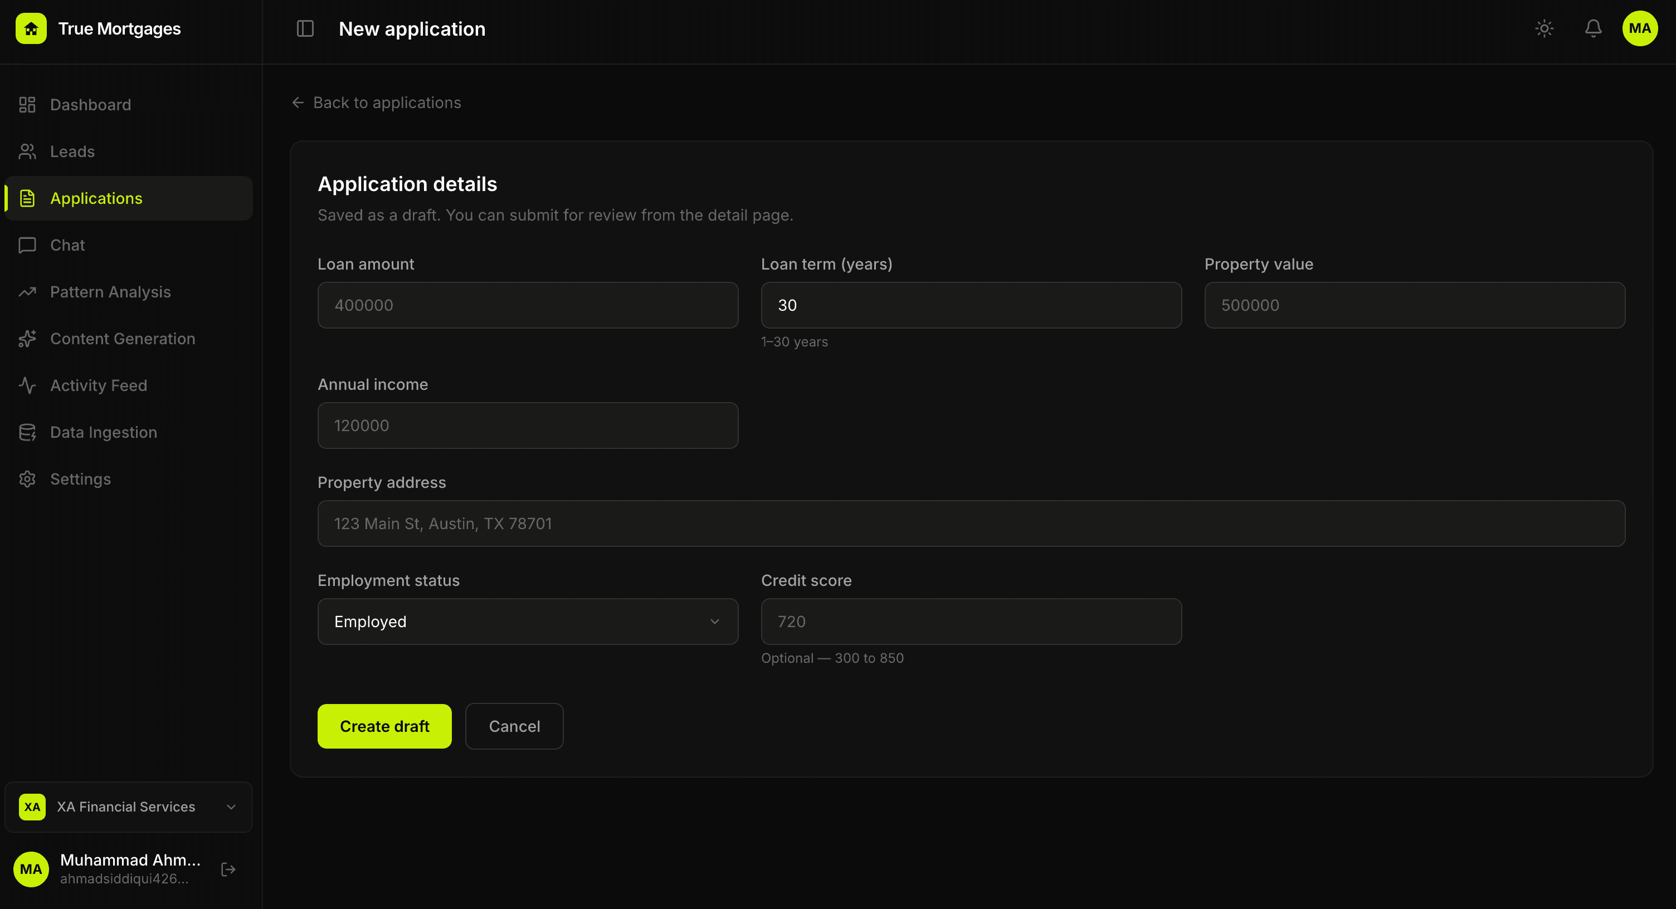Screen dimensions: 1676x909
Task: Click the Data Ingestion database icon
Action: tap(27, 432)
